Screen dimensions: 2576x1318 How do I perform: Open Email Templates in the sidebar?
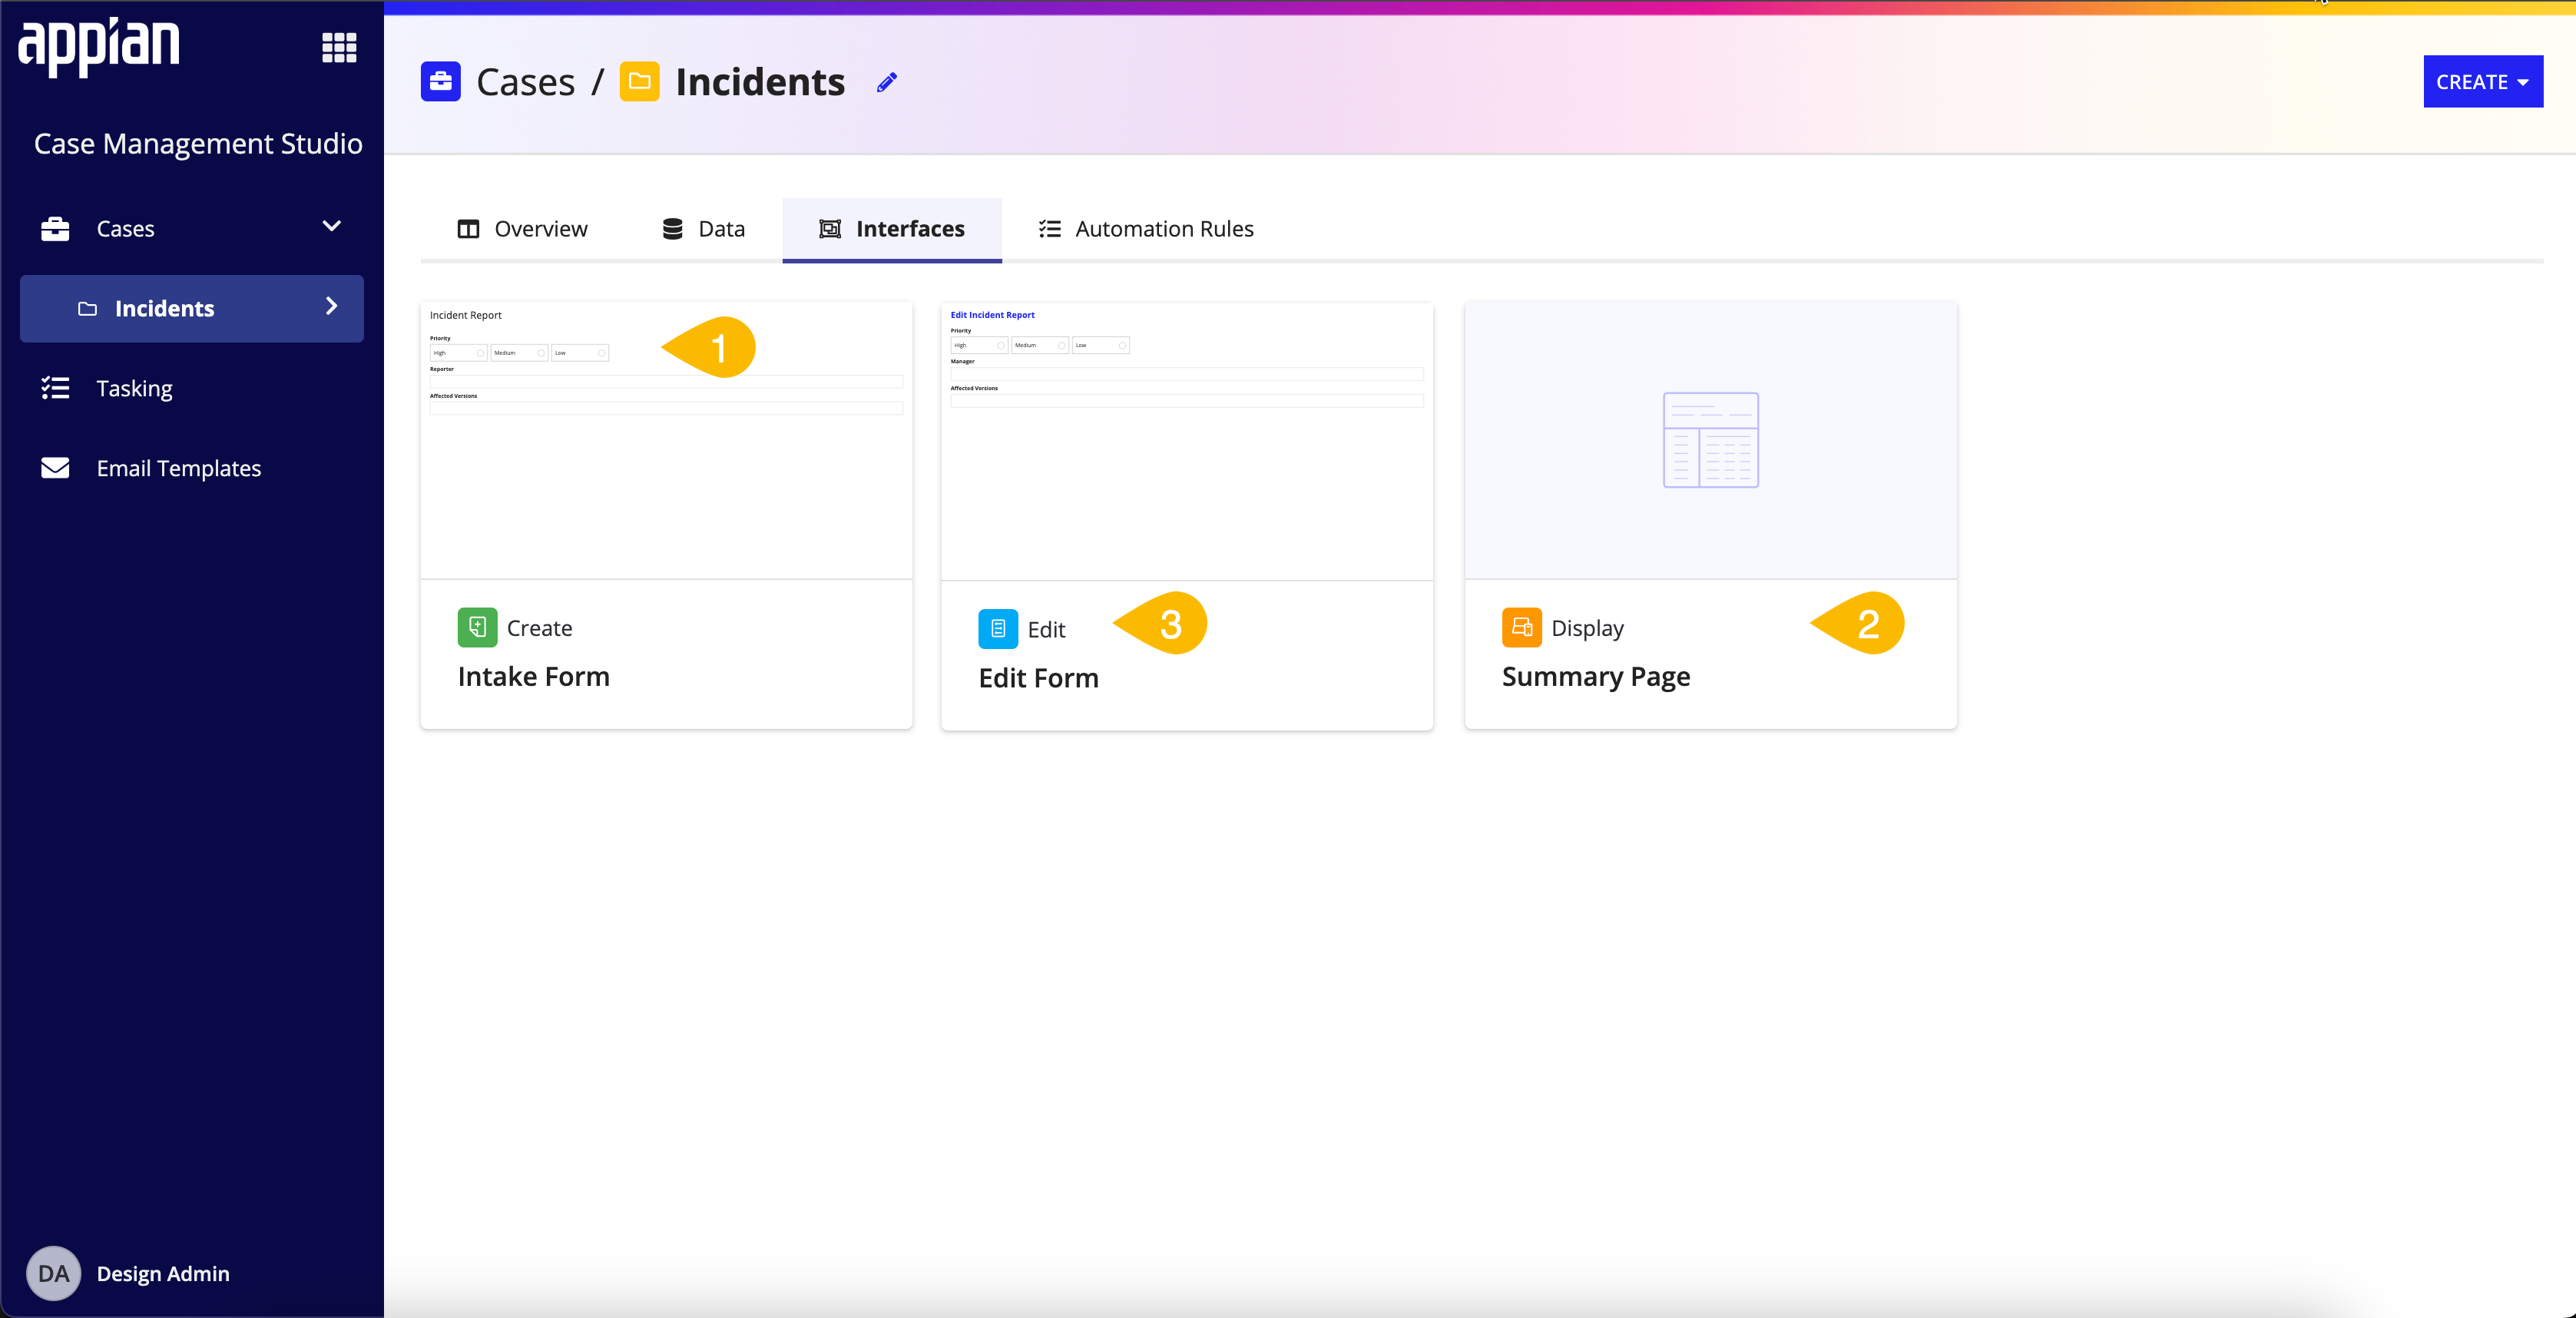click(192, 468)
